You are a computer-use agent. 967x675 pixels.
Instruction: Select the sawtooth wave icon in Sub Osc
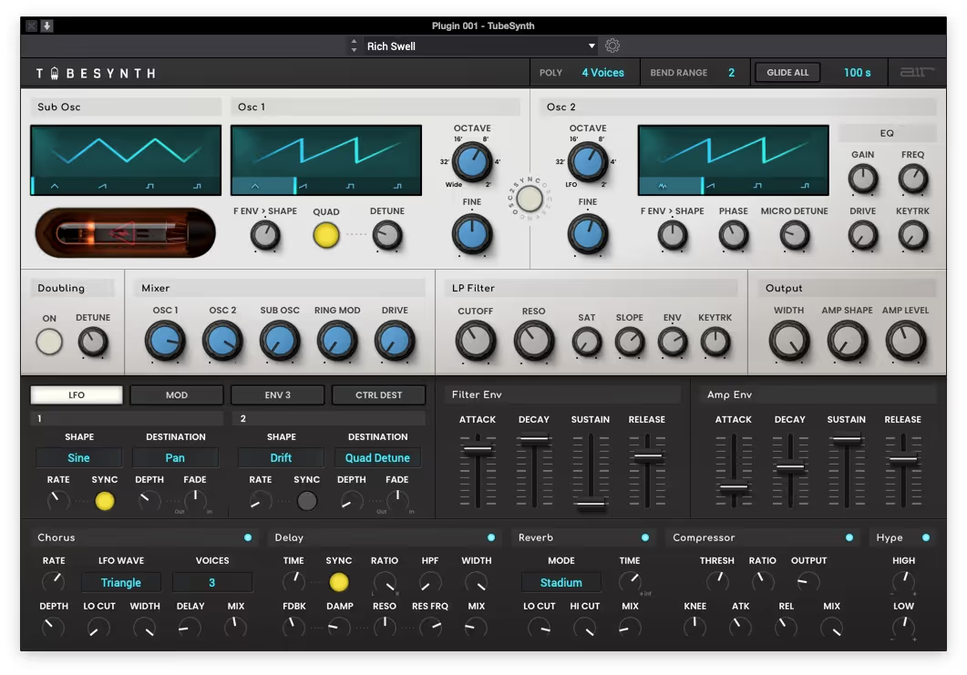102,186
